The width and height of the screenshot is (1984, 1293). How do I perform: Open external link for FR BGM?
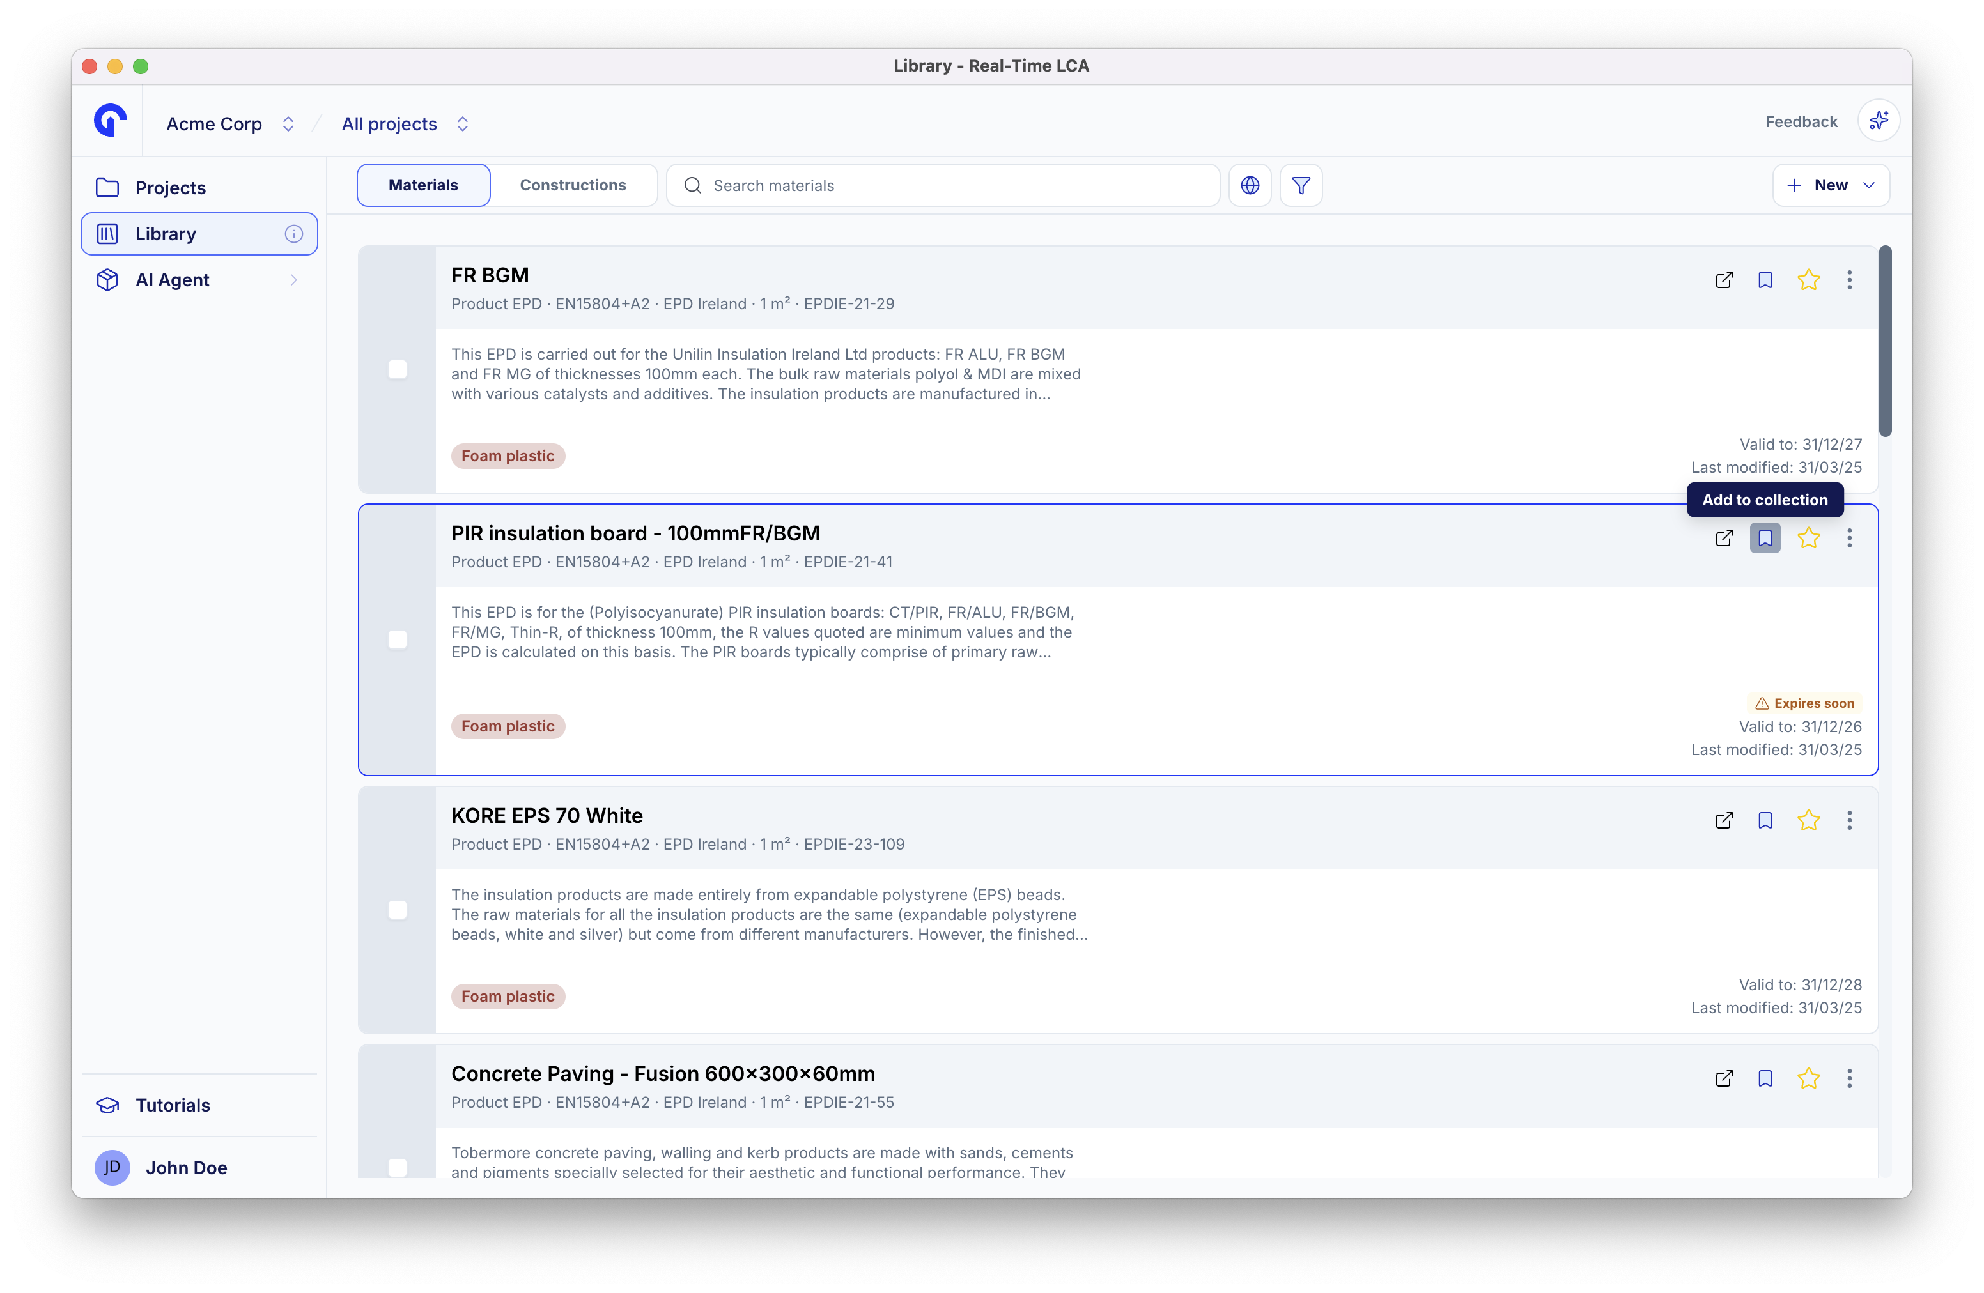point(1724,280)
